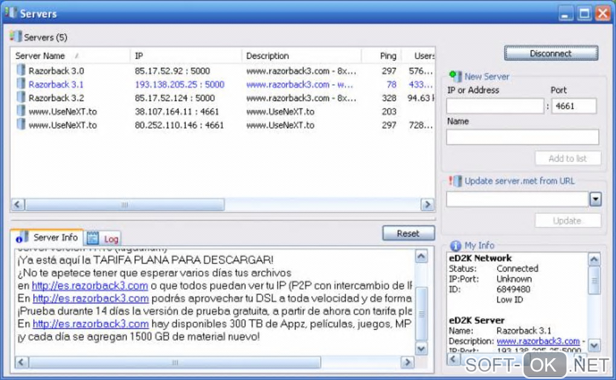Click IP 193.138.205.25 : 5000

(x=179, y=85)
